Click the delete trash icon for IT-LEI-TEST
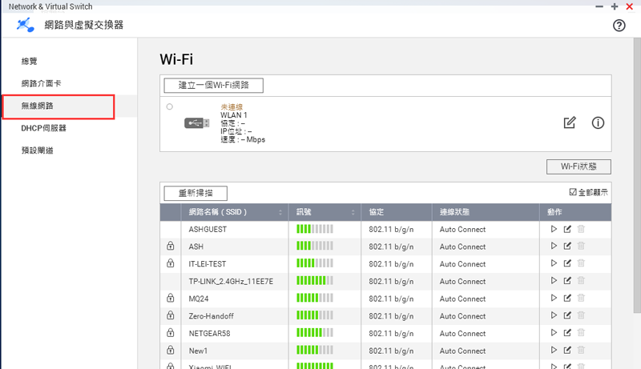Viewport: 641px width, 369px height. [x=582, y=264]
